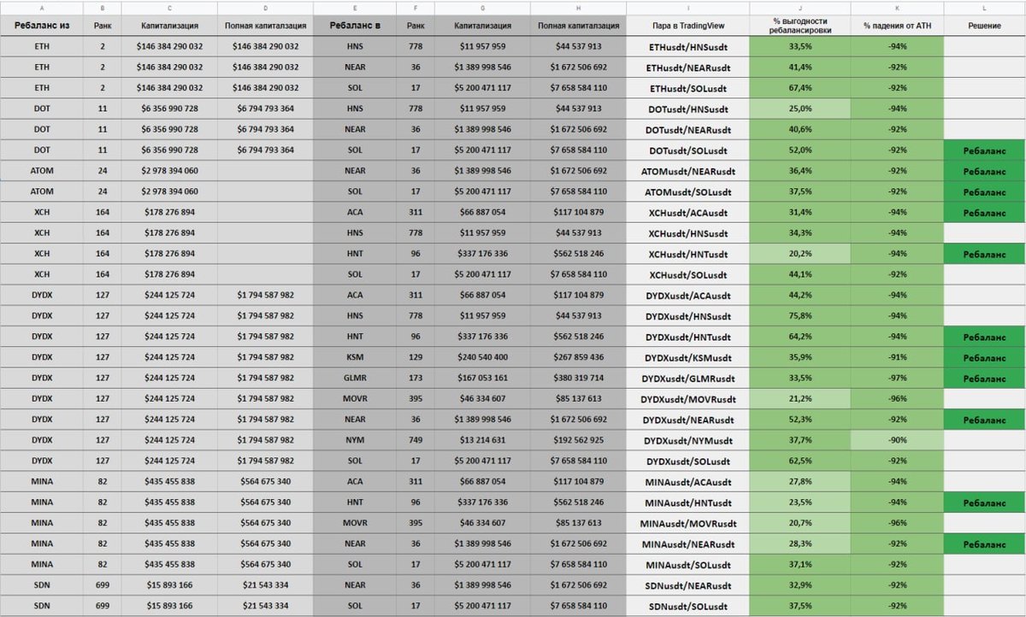Click the 20,2% profitability cell
Screen dimensions: 1026x617
click(799, 254)
